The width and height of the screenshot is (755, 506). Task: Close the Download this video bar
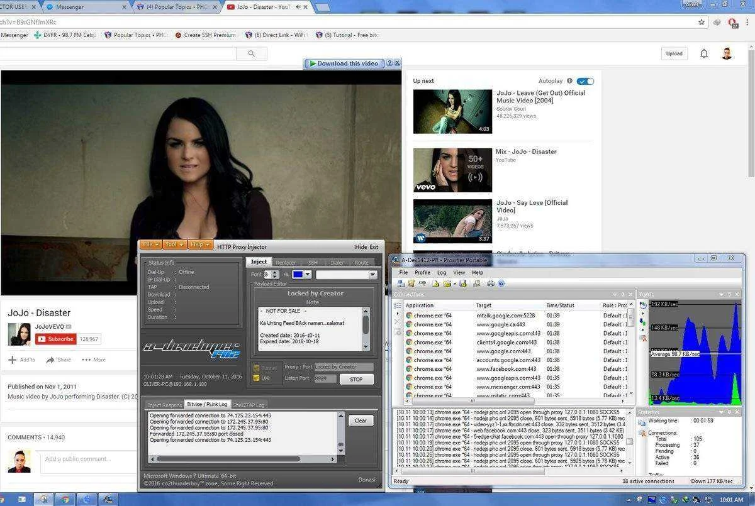(x=397, y=63)
